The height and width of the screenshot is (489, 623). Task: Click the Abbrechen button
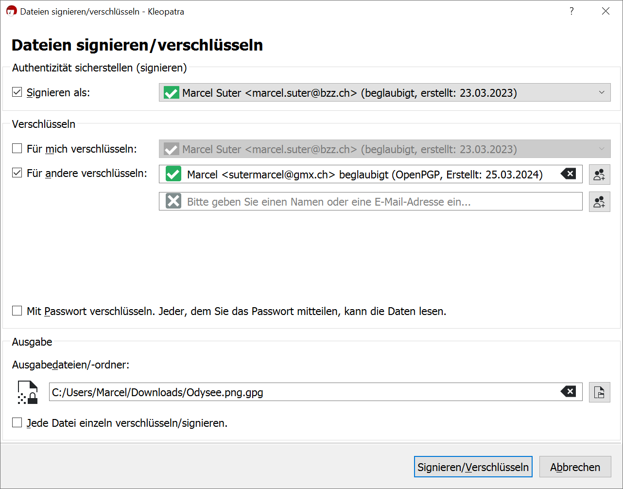[x=575, y=467]
